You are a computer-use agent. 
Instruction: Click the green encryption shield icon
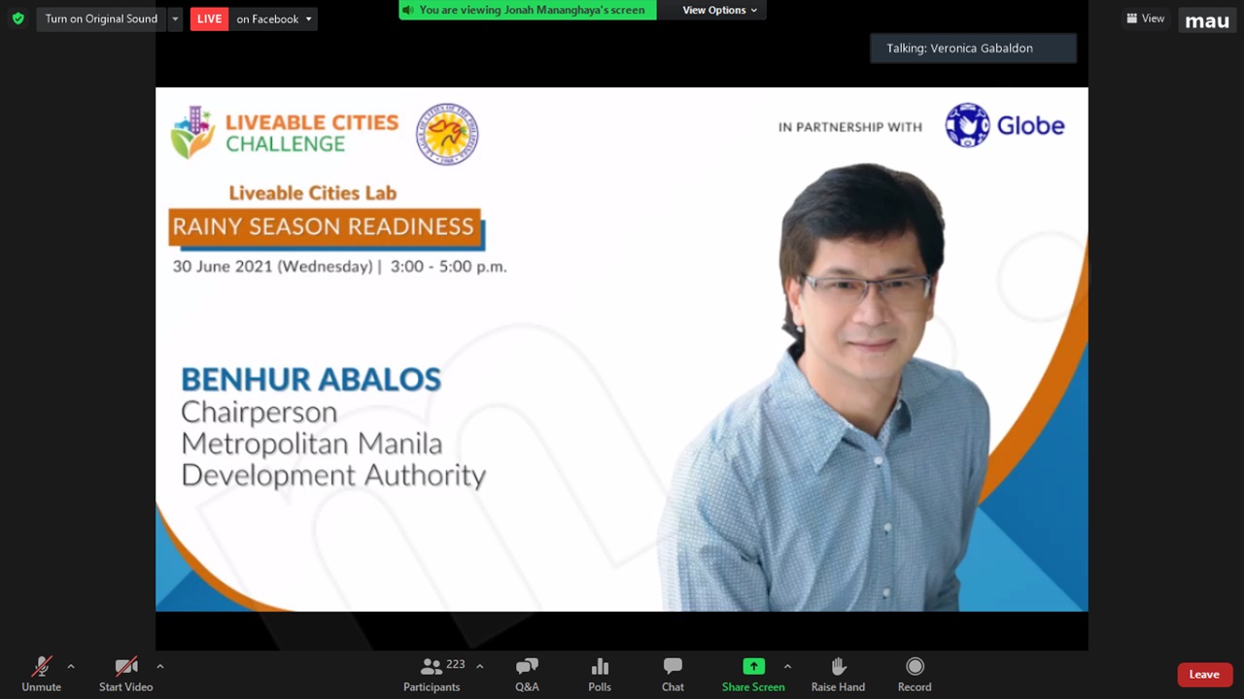pyautogui.click(x=17, y=18)
